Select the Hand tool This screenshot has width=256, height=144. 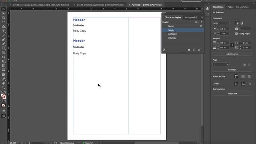tap(4, 83)
